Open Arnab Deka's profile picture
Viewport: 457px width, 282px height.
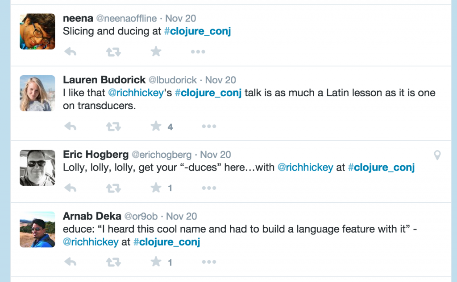[x=37, y=229]
